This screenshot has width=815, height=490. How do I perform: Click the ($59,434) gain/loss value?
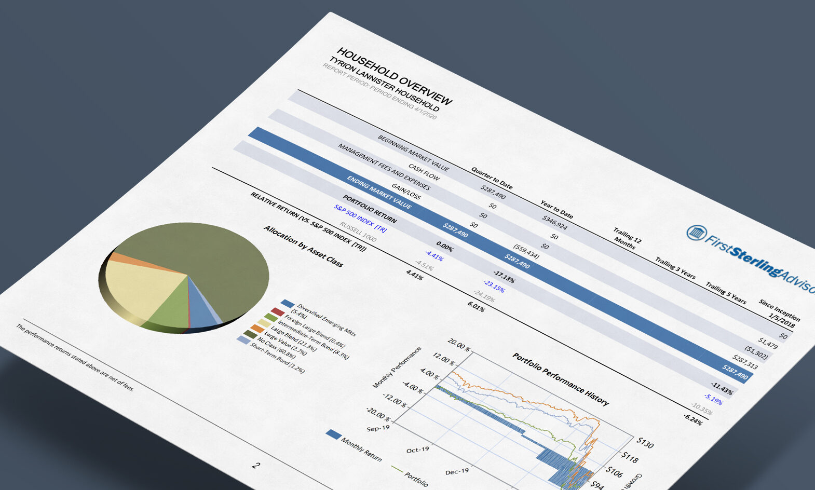coord(526,252)
